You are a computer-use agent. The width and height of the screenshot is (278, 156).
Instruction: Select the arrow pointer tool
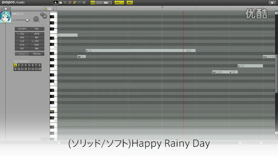(x=56, y=3)
